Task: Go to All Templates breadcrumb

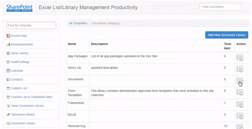Action: click(78, 23)
